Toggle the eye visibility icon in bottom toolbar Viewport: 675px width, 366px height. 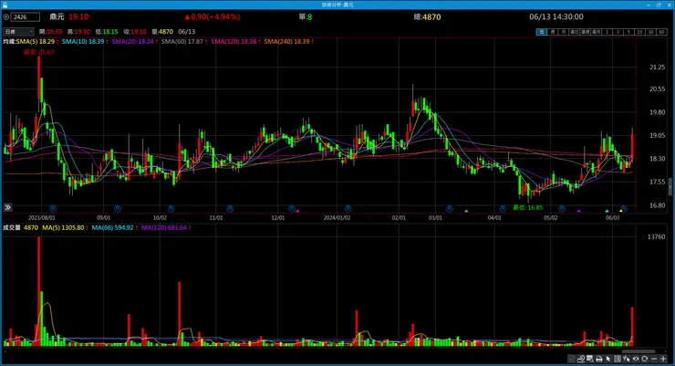click(636, 359)
